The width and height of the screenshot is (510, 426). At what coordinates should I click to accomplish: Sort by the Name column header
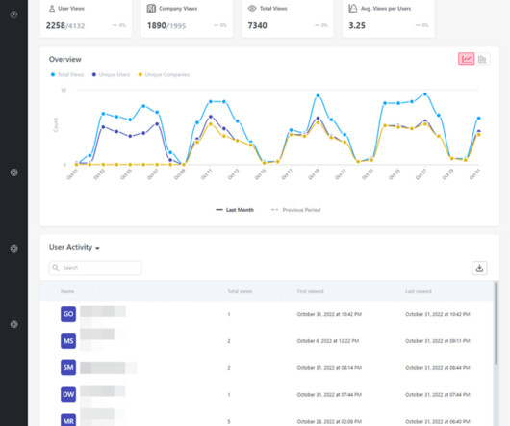pos(67,291)
